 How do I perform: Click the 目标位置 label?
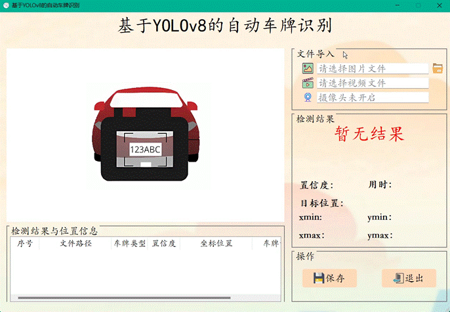(x=322, y=204)
